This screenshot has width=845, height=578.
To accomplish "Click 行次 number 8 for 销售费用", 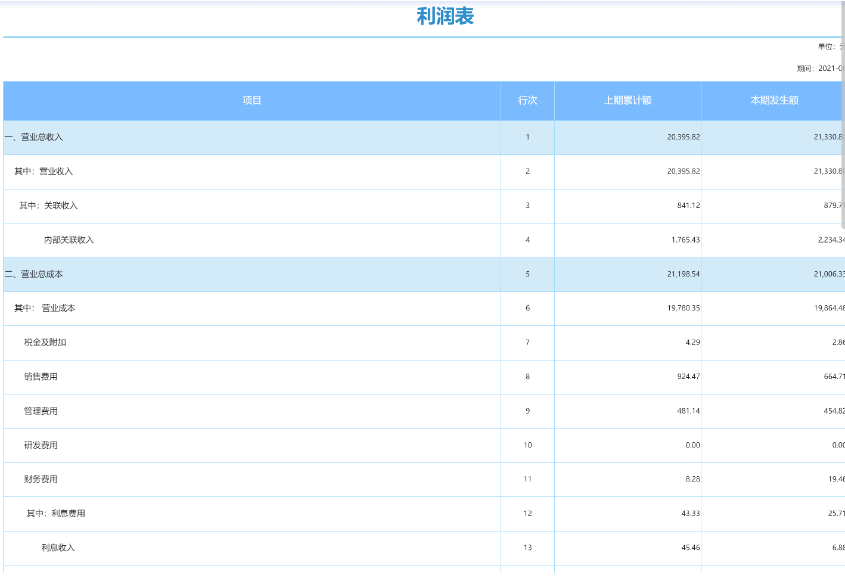I will [x=527, y=377].
